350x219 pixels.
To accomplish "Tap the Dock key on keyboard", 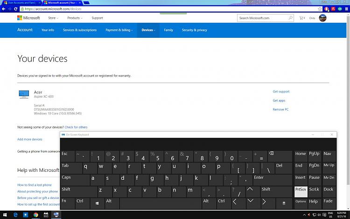I will click(x=329, y=191).
